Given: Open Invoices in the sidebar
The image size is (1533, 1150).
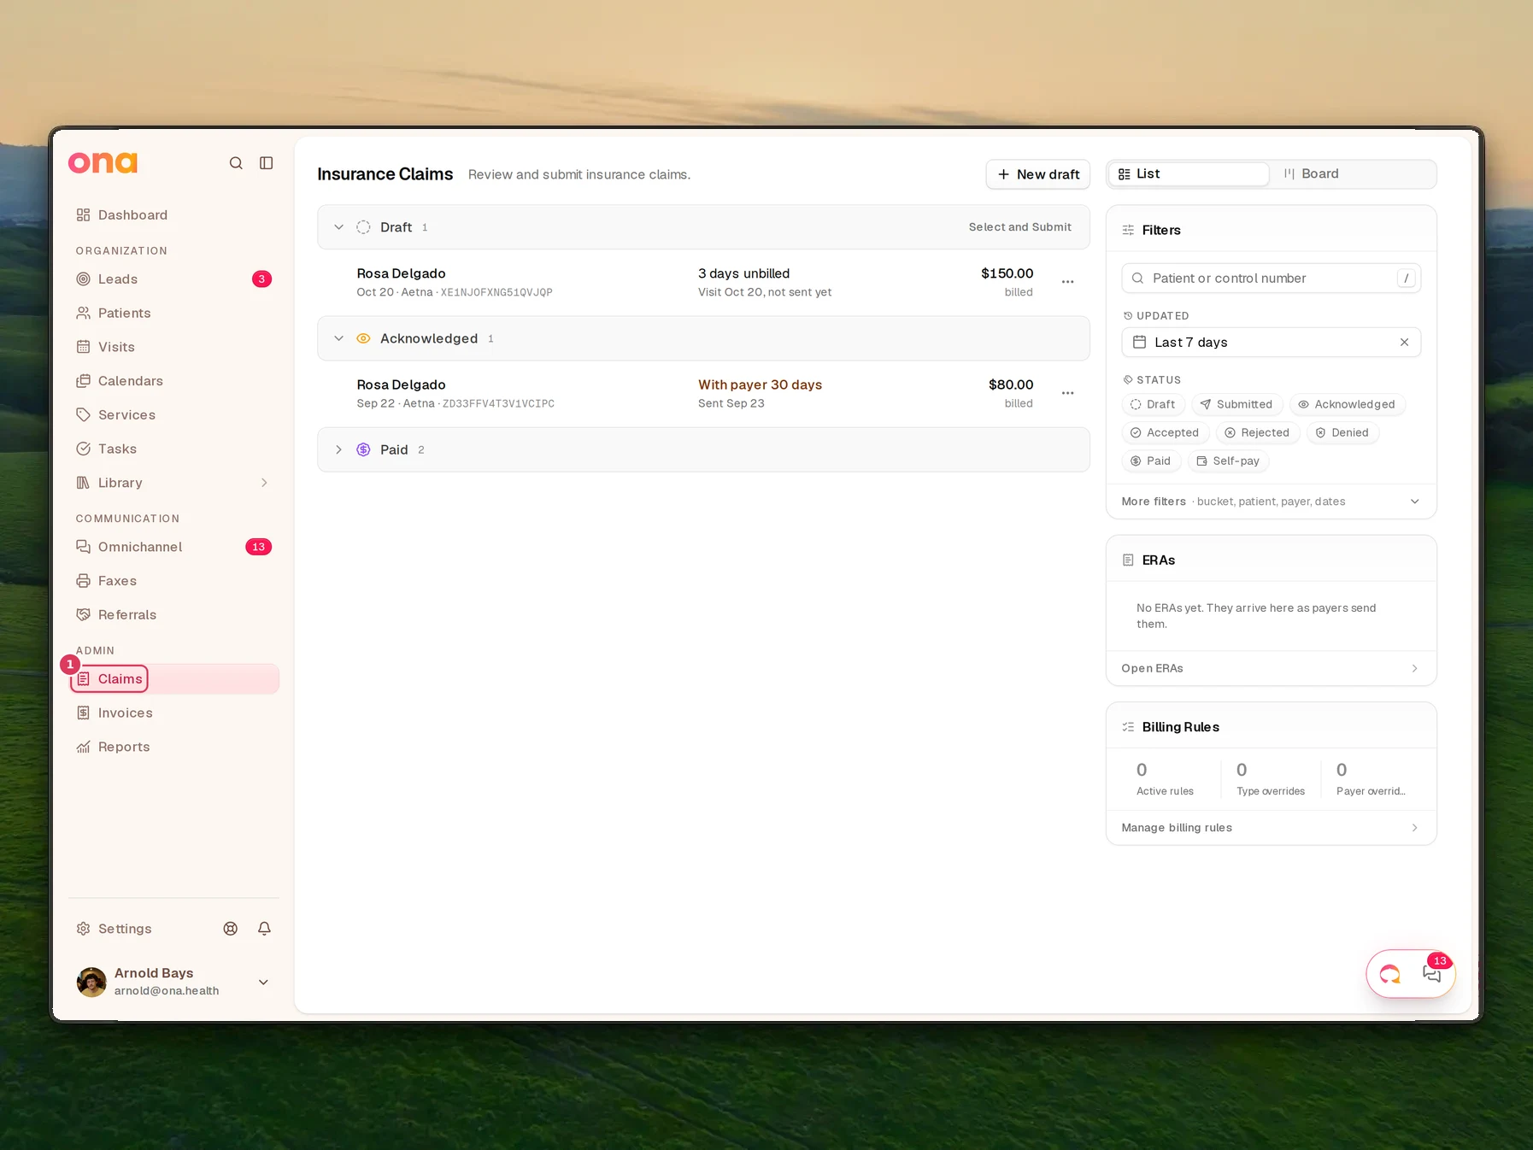Looking at the screenshot, I should point(173,713).
